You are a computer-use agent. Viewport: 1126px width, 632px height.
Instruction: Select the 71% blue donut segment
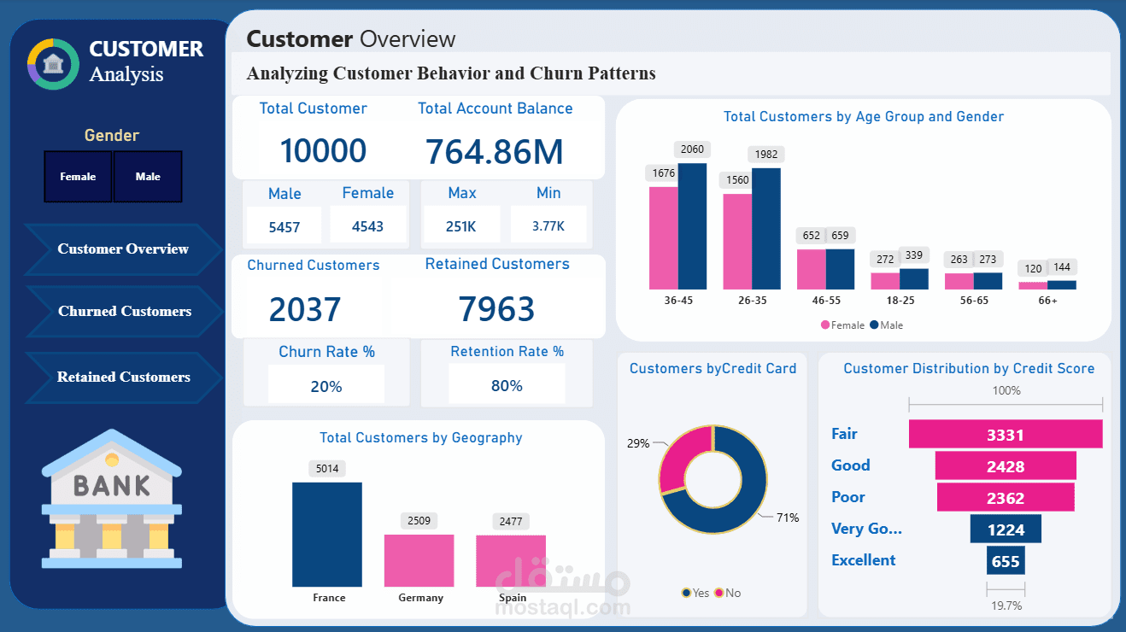[x=748, y=499]
